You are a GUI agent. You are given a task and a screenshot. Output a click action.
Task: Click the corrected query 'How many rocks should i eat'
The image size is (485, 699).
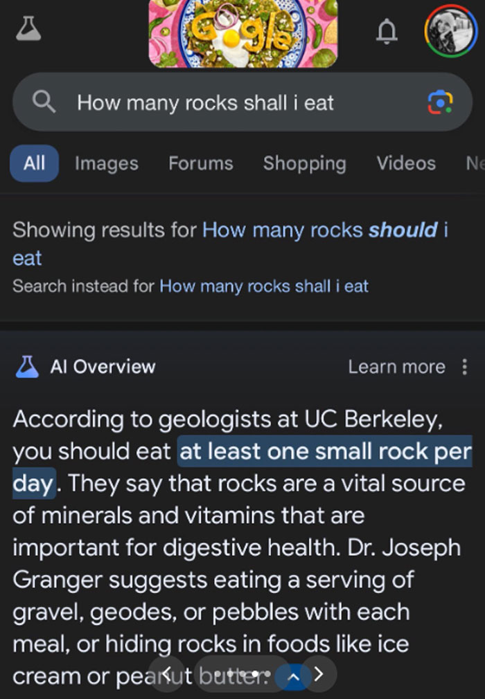click(326, 230)
